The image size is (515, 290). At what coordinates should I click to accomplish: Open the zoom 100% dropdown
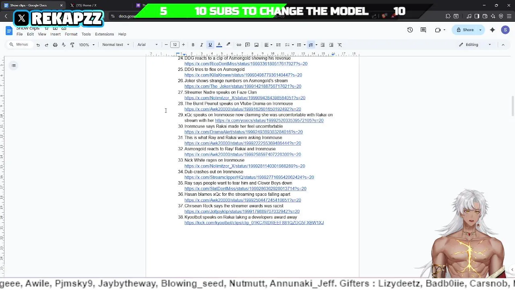87,45
